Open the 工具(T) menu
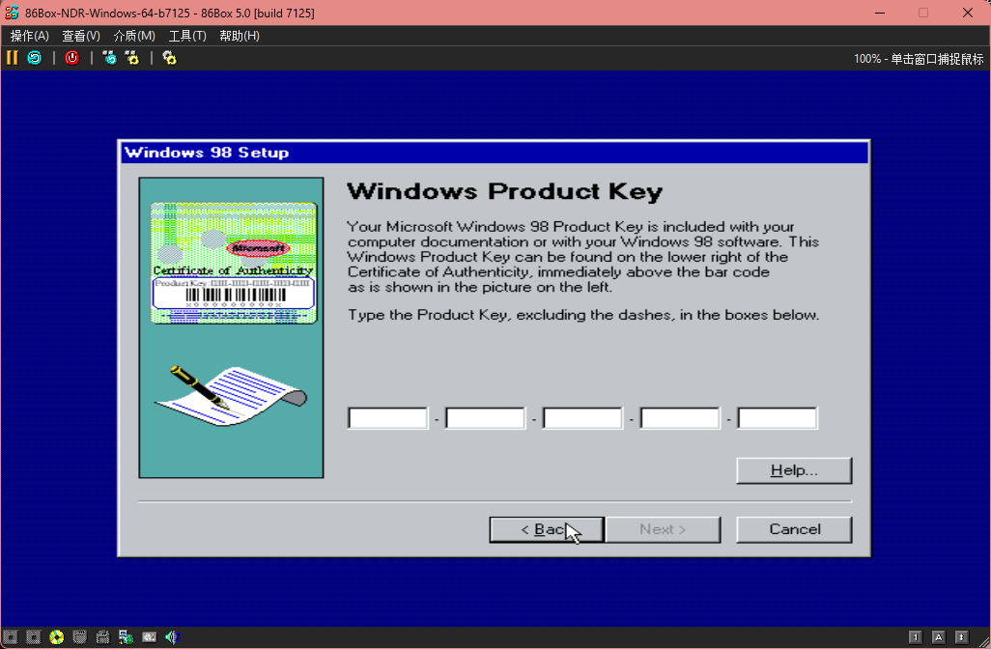 187,36
